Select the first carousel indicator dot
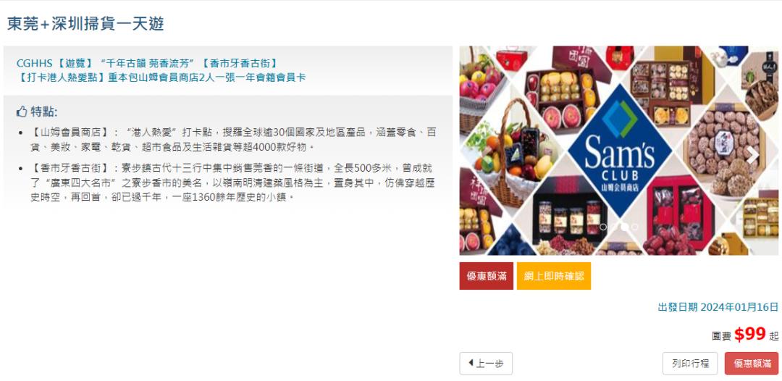782x381 pixels. click(603, 227)
